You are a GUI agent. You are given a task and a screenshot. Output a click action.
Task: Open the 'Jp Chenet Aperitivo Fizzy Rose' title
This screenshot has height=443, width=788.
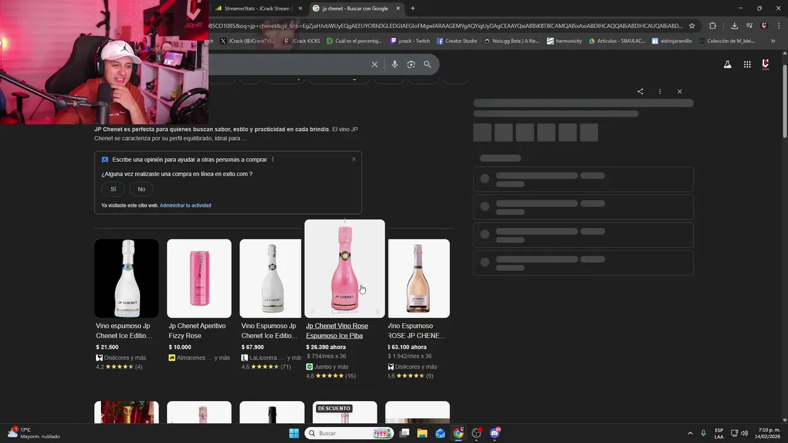tap(198, 330)
